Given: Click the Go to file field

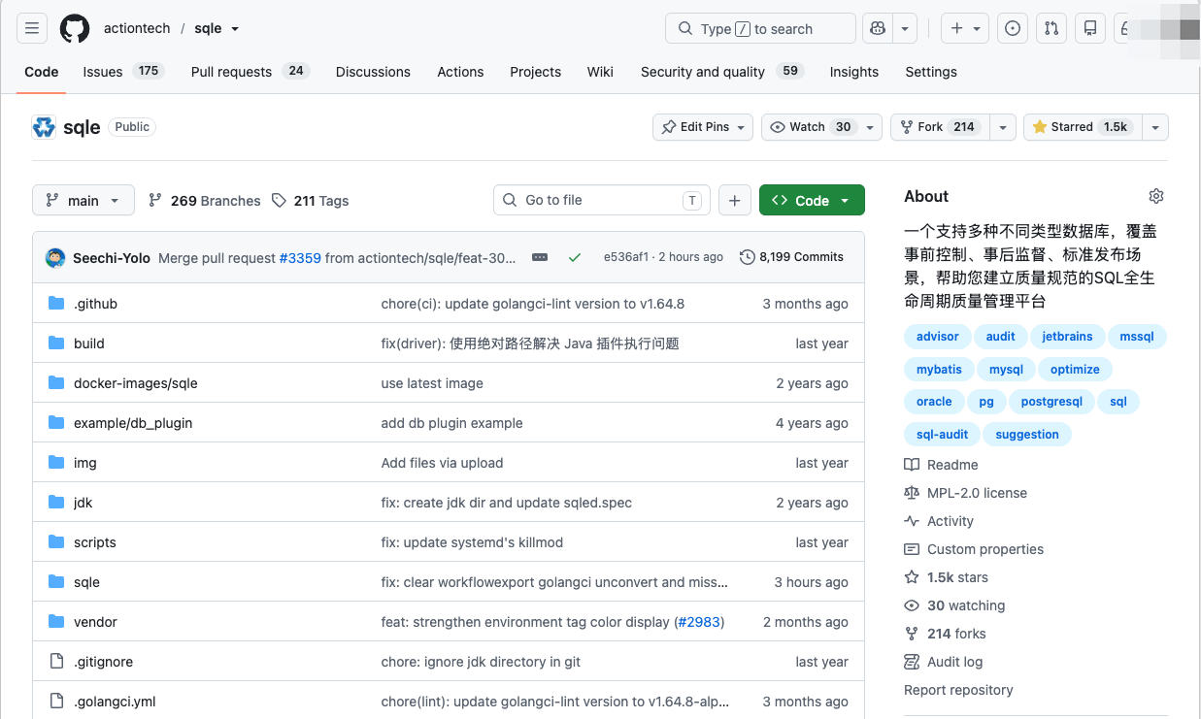Looking at the screenshot, I should click(602, 201).
